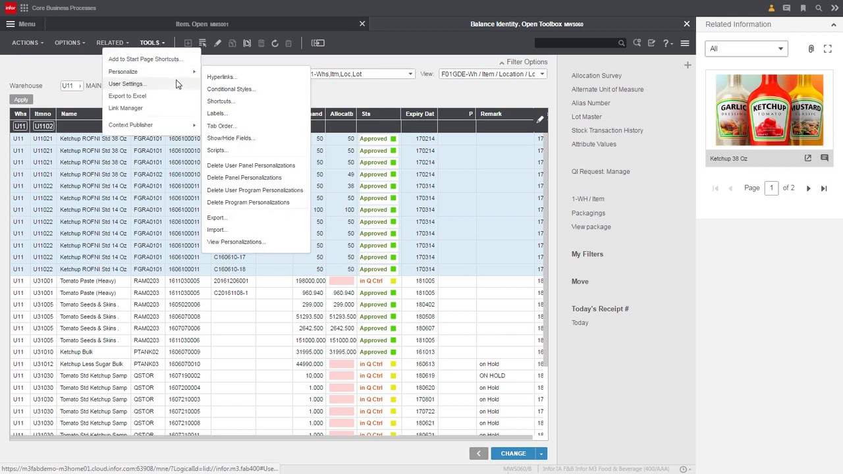Select Export to Excel from Tools menu
This screenshot has width=843, height=474.
[127, 96]
